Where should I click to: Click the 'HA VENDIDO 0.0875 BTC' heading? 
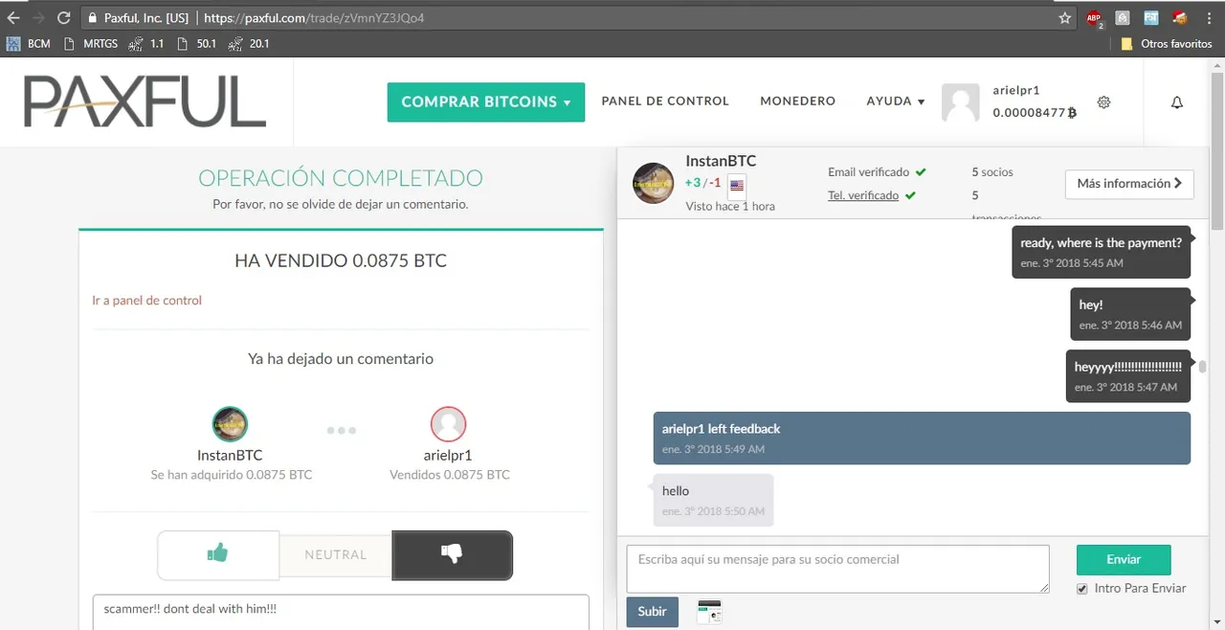[341, 260]
